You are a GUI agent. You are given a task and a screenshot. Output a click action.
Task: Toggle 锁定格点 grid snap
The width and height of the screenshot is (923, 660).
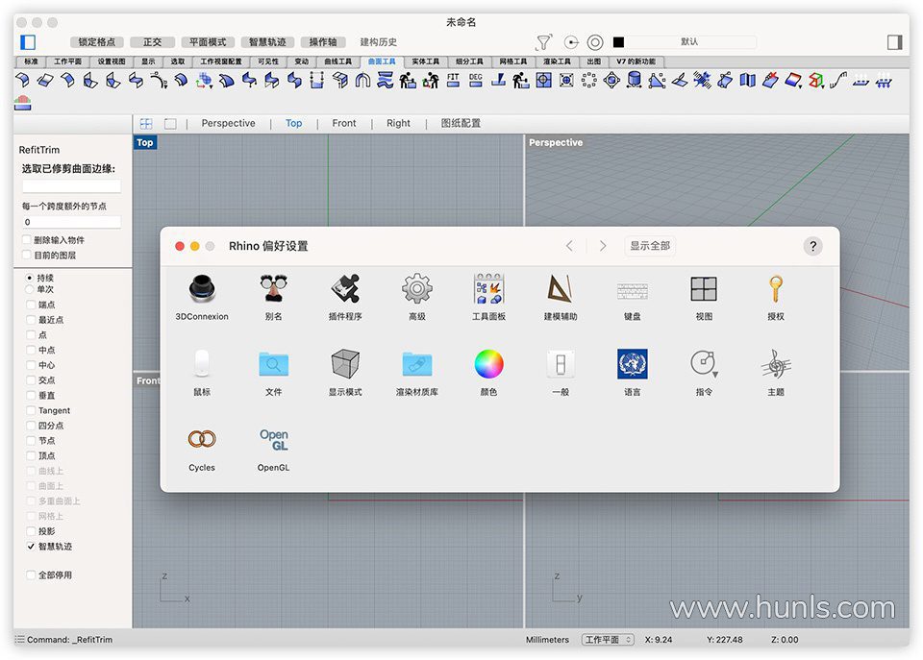point(97,41)
